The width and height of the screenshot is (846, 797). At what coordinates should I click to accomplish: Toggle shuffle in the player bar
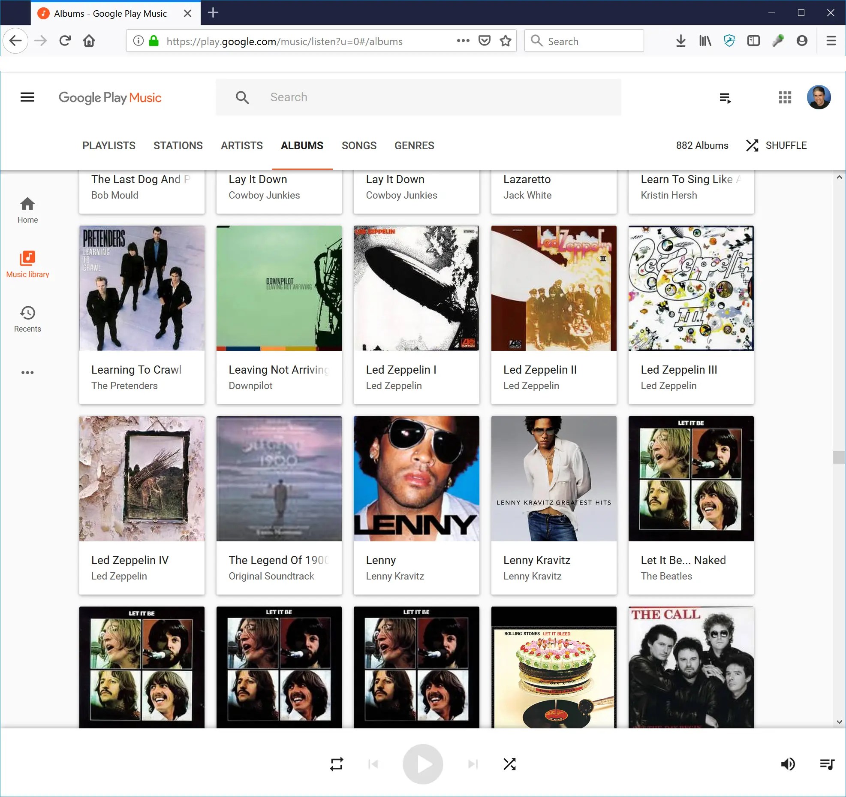coord(509,764)
